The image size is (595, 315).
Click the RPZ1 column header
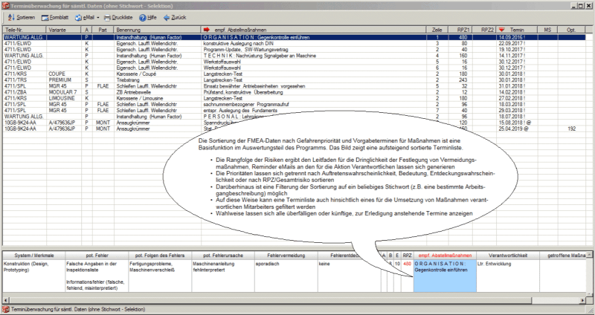pyautogui.click(x=466, y=29)
